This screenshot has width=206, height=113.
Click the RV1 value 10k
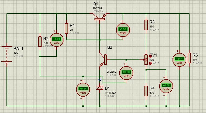(x=152, y=60)
